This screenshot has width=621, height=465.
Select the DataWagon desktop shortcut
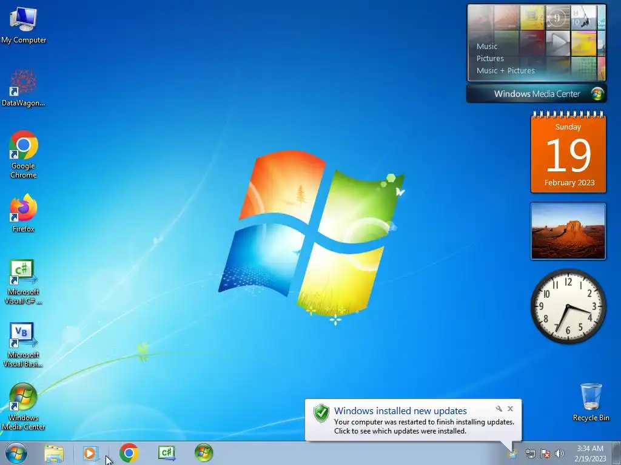point(24,88)
